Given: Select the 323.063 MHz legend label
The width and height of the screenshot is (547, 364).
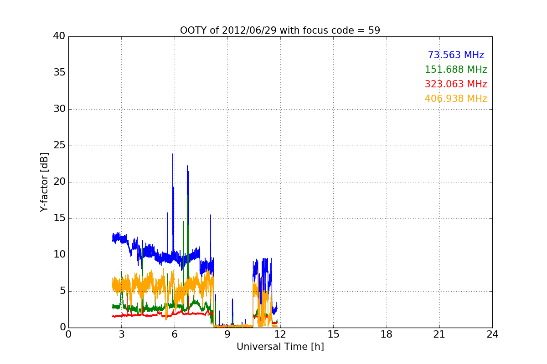Looking at the screenshot, I should tap(456, 84).
